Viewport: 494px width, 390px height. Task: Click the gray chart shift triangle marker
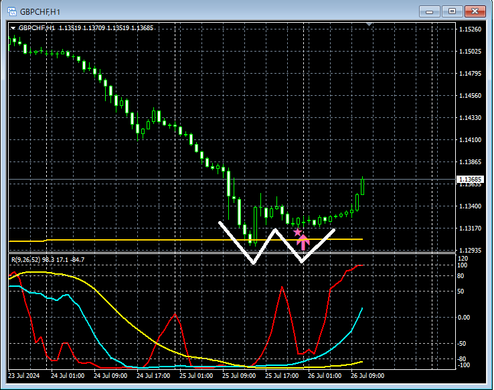tap(368, 25)
